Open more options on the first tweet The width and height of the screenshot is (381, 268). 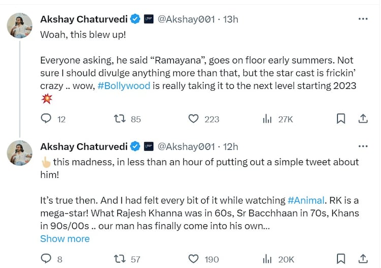tap(363, 19)
